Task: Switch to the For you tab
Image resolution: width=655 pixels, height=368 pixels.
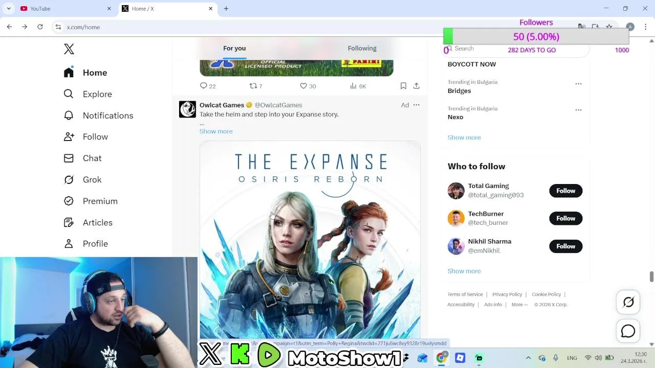Action: point(234,48)
